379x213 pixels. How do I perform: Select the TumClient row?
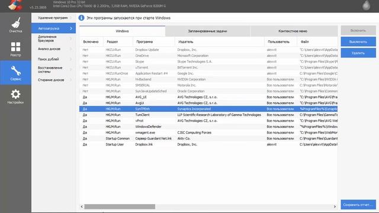(208, 115)
